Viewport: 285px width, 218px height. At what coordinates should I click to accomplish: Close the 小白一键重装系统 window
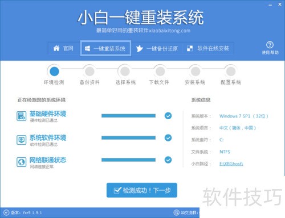[280, 5]
